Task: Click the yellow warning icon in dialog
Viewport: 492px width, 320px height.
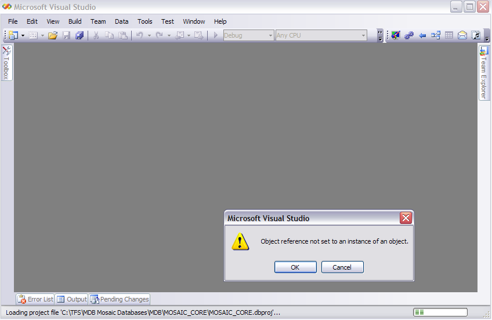Action: (x=240, y=241)
